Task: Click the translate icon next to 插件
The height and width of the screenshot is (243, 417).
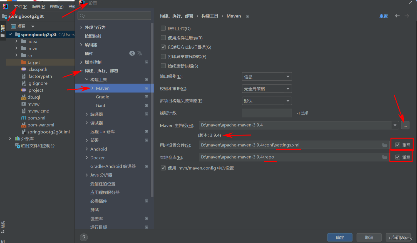Action: pyautogui.click(x=140, y=53)
